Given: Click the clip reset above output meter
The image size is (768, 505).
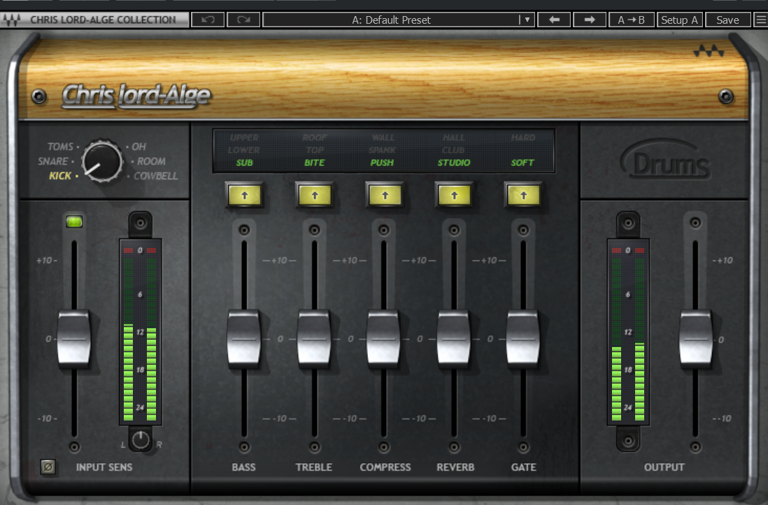Looking at the screenshot, I should 628,224.
